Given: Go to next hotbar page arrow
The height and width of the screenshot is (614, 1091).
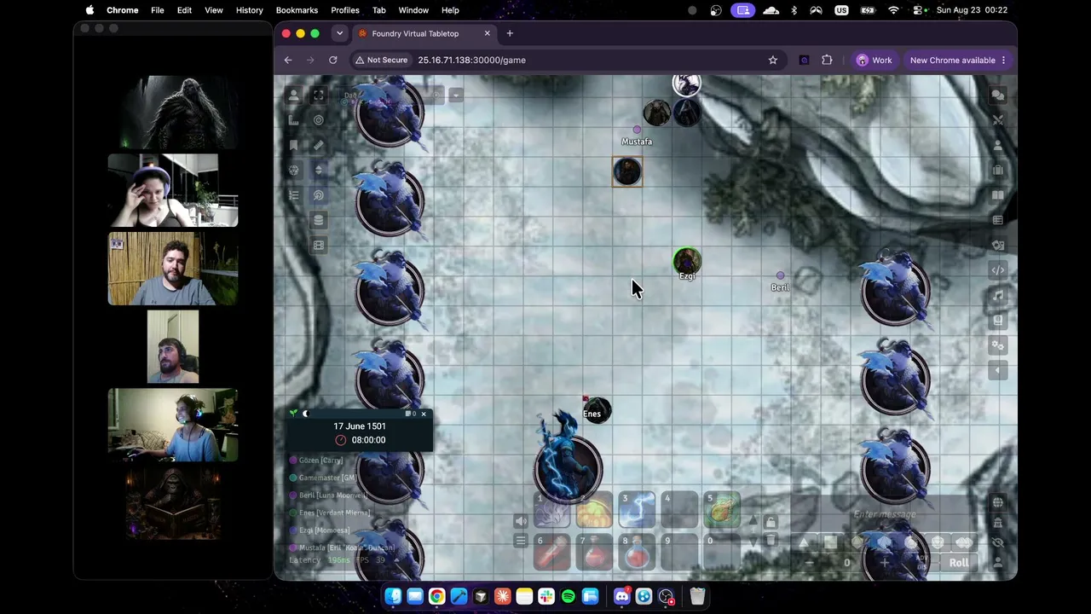Looking at the screenshot, I should [x=753, y=542].
